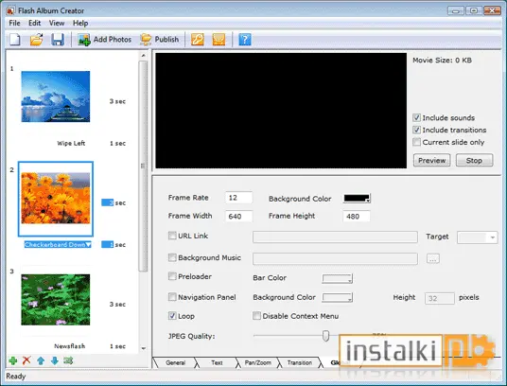Click the shopping cart purchase icon

click(219, 40)
